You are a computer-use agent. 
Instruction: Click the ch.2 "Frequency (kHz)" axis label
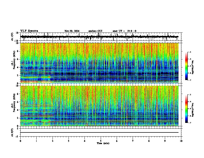point(14,103)
